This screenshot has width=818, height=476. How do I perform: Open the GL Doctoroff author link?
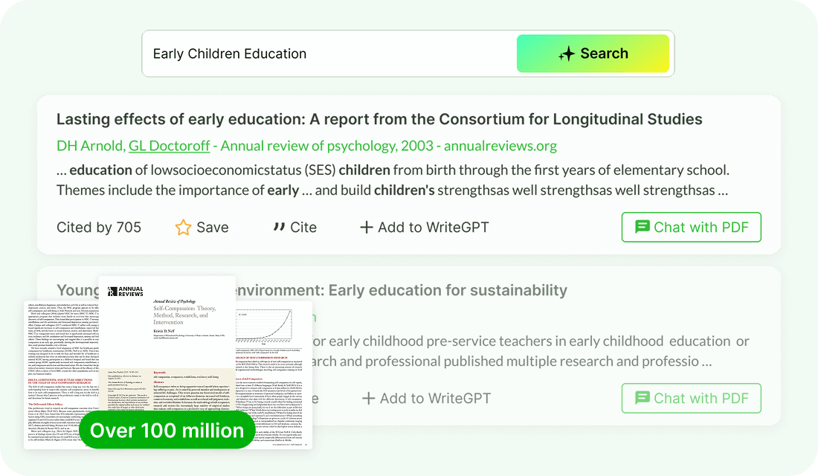pos(169,146)
